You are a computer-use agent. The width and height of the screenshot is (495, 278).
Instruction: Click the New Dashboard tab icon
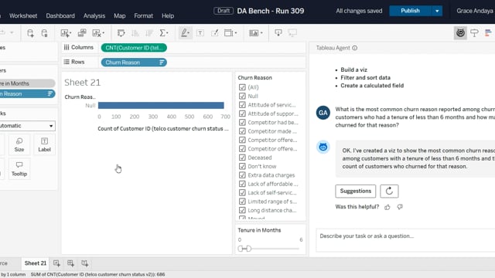[70, 263]
